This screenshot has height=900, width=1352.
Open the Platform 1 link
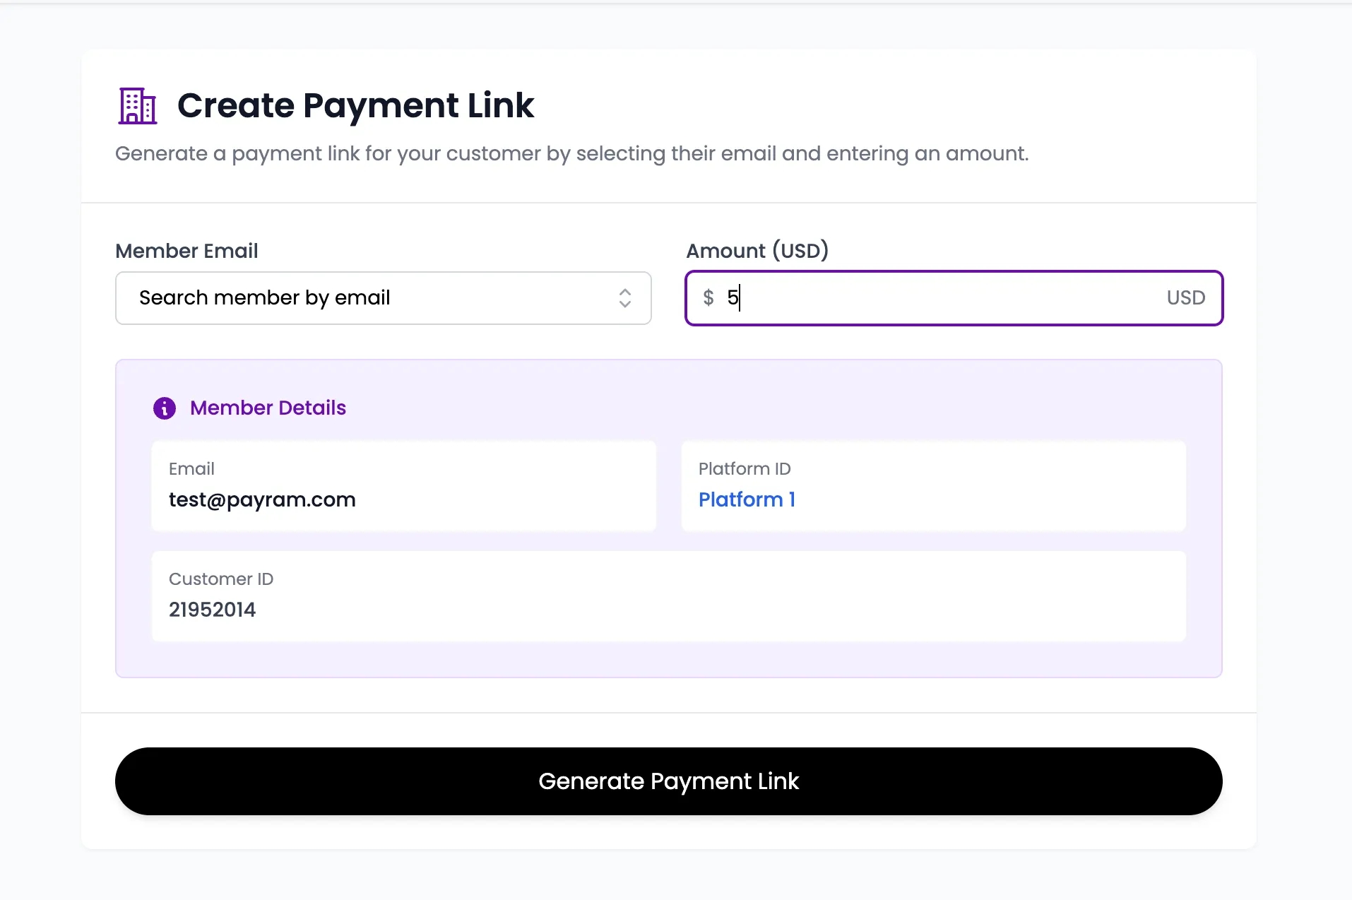tap(747, 500)
